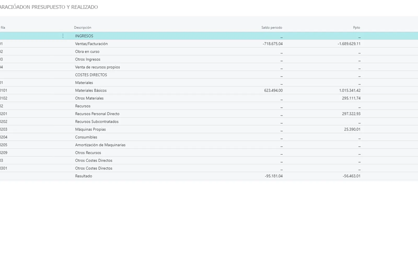Click the Ppto column header
Screen dimensions: 418x261
point(357,27)
